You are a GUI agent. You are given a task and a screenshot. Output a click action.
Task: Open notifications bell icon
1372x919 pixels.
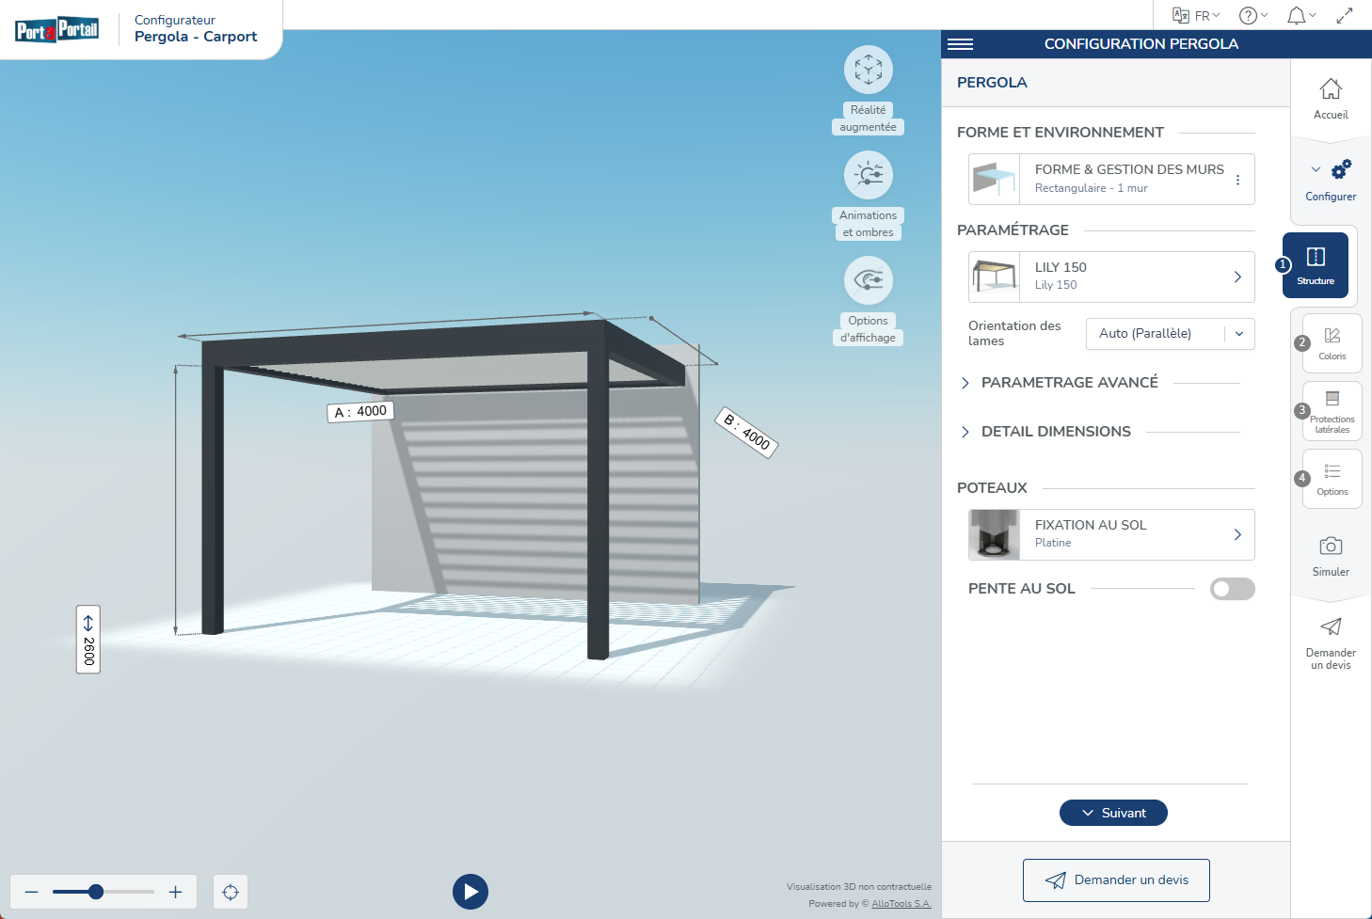pos(1297,15)
